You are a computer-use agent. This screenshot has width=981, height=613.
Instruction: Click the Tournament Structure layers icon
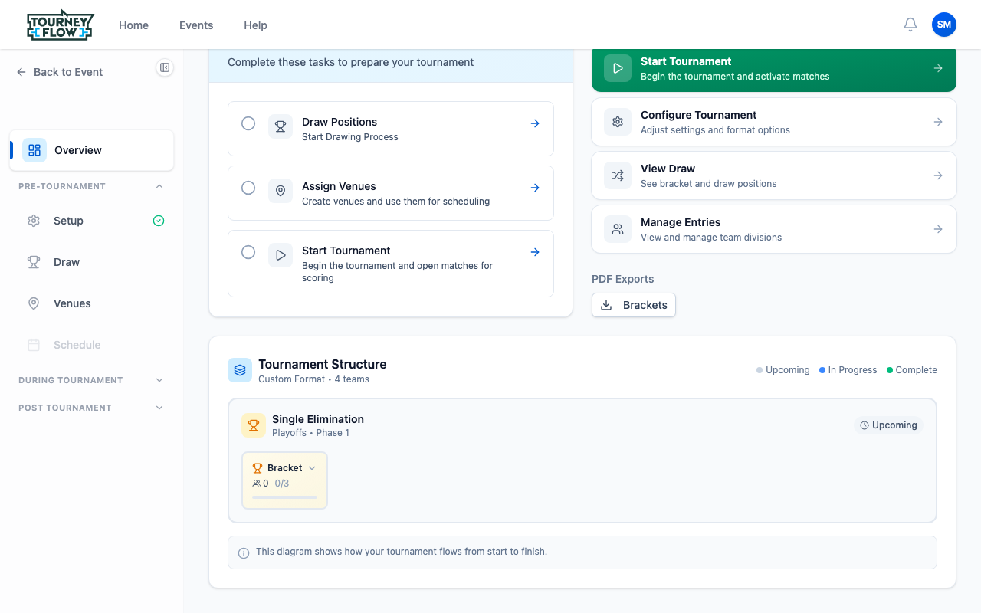click(240, 370)
